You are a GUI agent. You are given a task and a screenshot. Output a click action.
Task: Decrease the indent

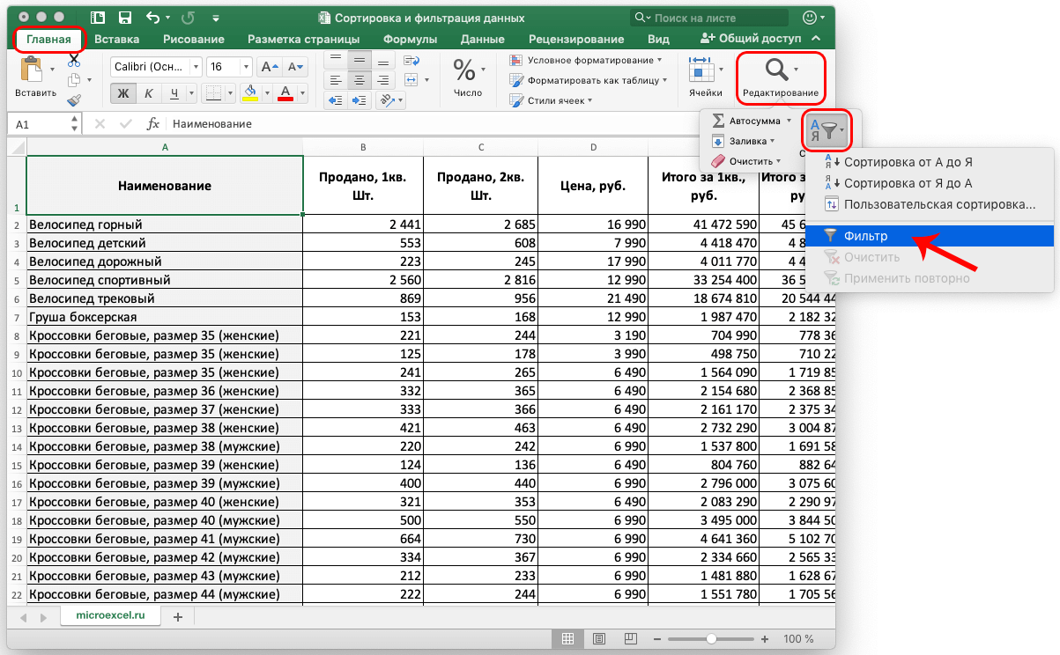[335, 100]
